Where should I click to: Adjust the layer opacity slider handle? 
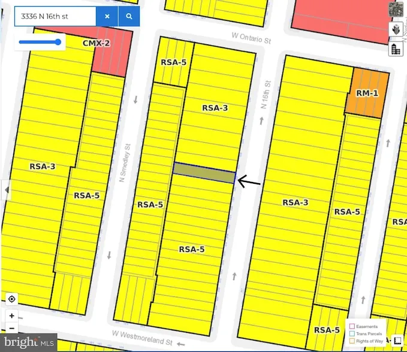(58, 42)
